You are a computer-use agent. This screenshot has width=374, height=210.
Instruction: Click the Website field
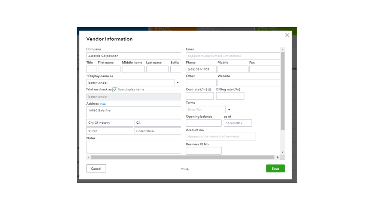(249, 83)
